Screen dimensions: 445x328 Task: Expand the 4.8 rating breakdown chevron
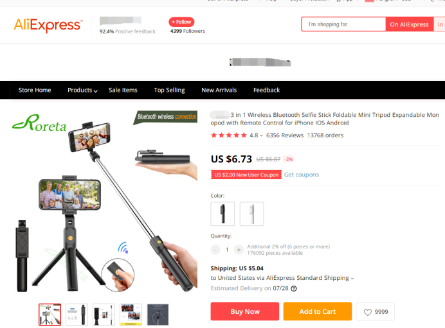click(261, 135)
